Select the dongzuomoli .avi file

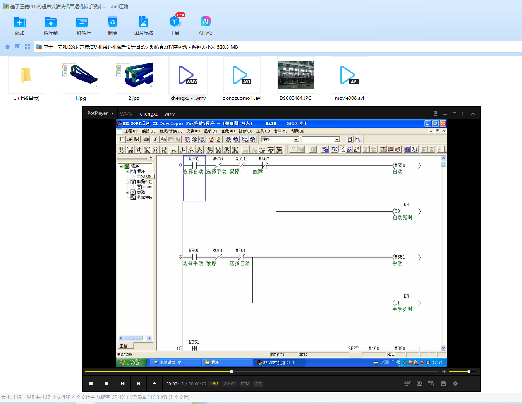click(242, 79)
